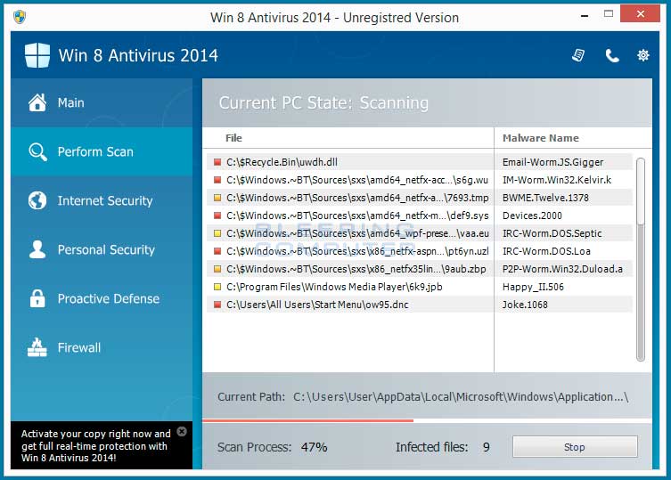Screen dimensions: 671x480
Task: Click Email-Worm.JS.Gigger malware name
Action: coord(552,162)
